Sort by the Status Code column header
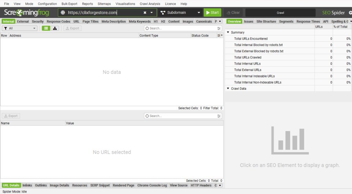352x194 pixels. coord(203,35)
